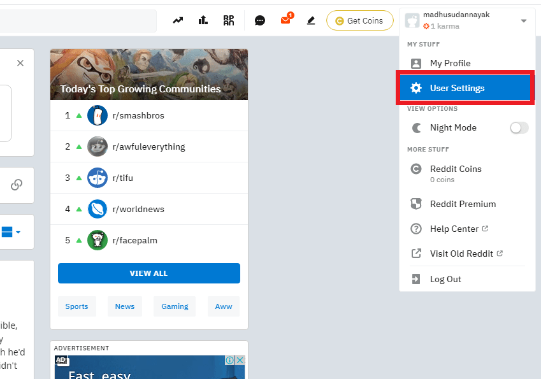
Task: Click the Top Growing Communities banner image
Action: point(149,75)
